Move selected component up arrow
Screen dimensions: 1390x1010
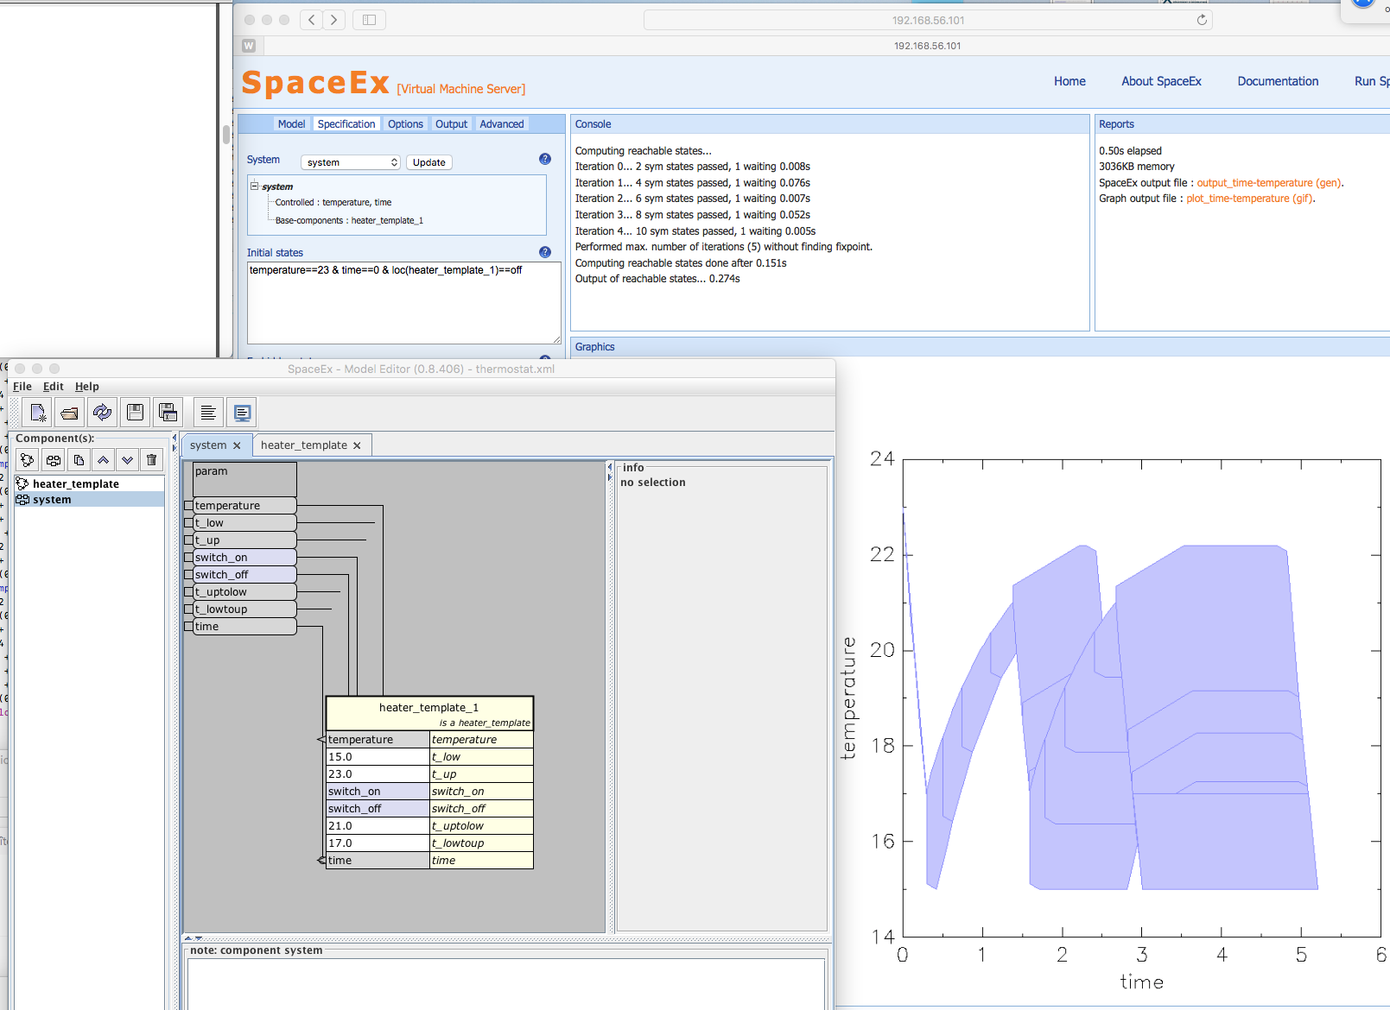point(103,460)
